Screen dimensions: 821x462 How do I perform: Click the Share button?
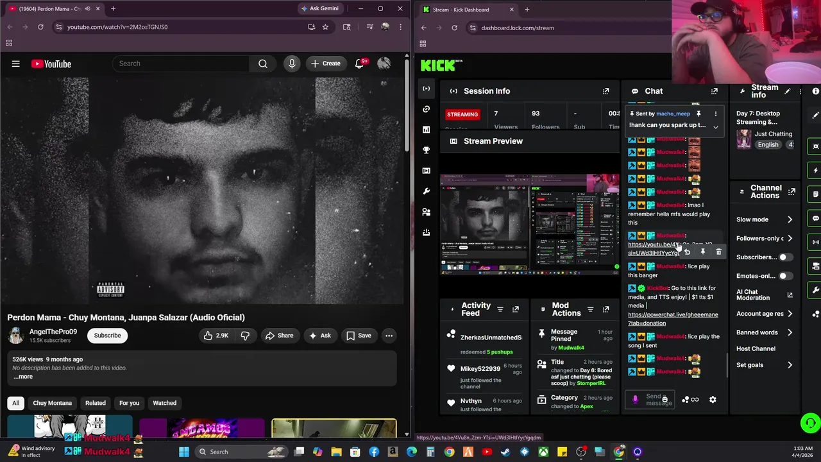[x=279, y=336]
